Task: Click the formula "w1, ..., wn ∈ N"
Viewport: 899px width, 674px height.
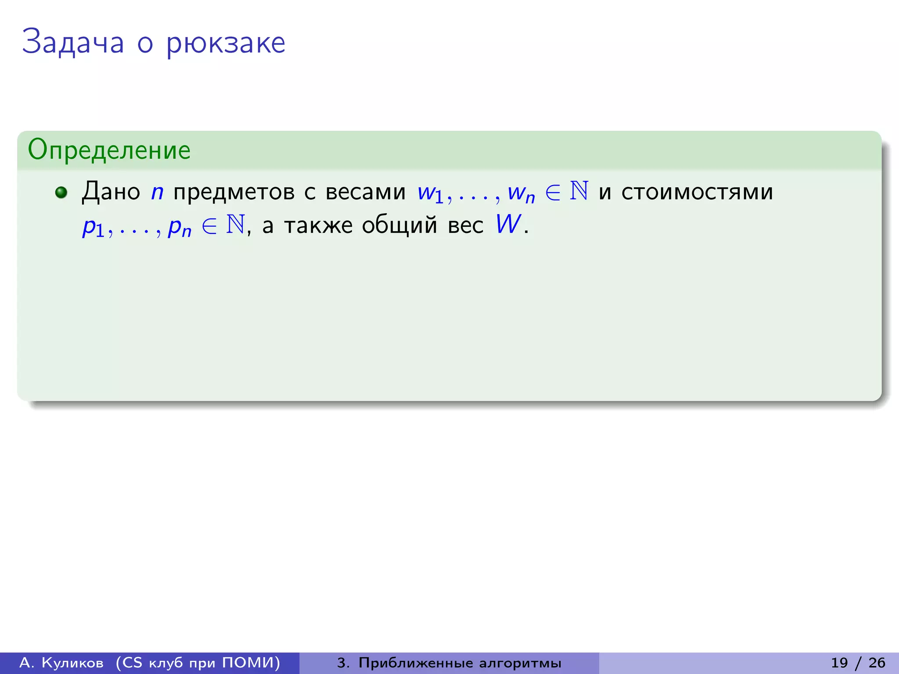Action: pyautogui.click(x=503, y=192)
